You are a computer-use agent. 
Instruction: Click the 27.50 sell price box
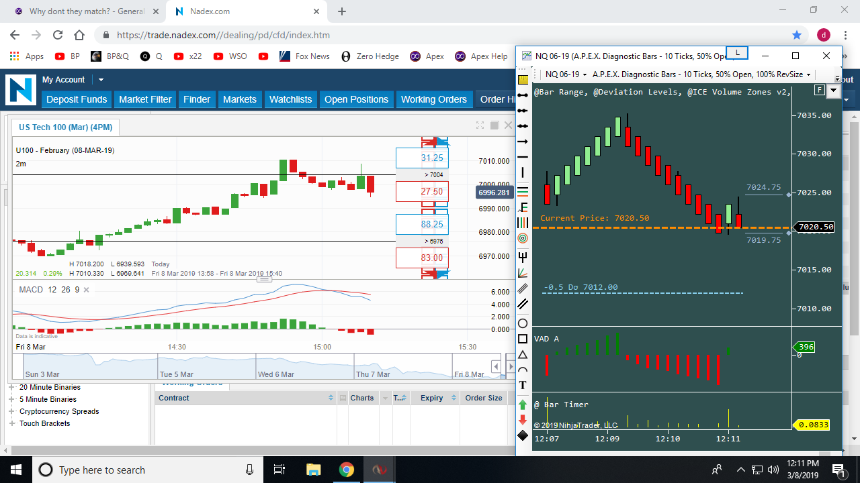tap(422, 191)
